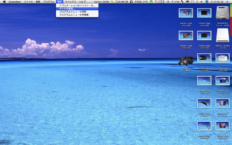Click the volume speaker icon in menu bar

pyautogui.click(x=201, y=2)
